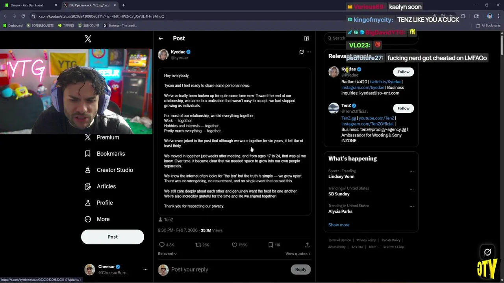504x283 pixels.
Task: Click the Grok icon on Kyedae's post
Action: click(x=302, y=52)
